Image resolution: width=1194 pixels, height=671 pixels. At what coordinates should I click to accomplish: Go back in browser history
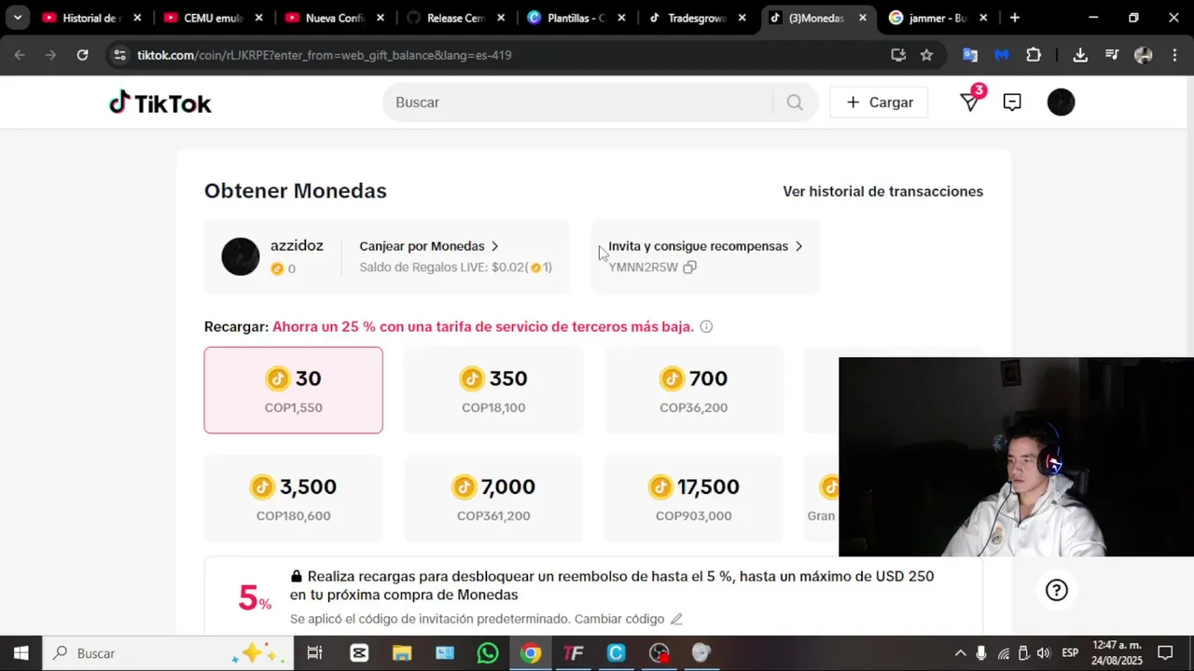pos(21,55)
